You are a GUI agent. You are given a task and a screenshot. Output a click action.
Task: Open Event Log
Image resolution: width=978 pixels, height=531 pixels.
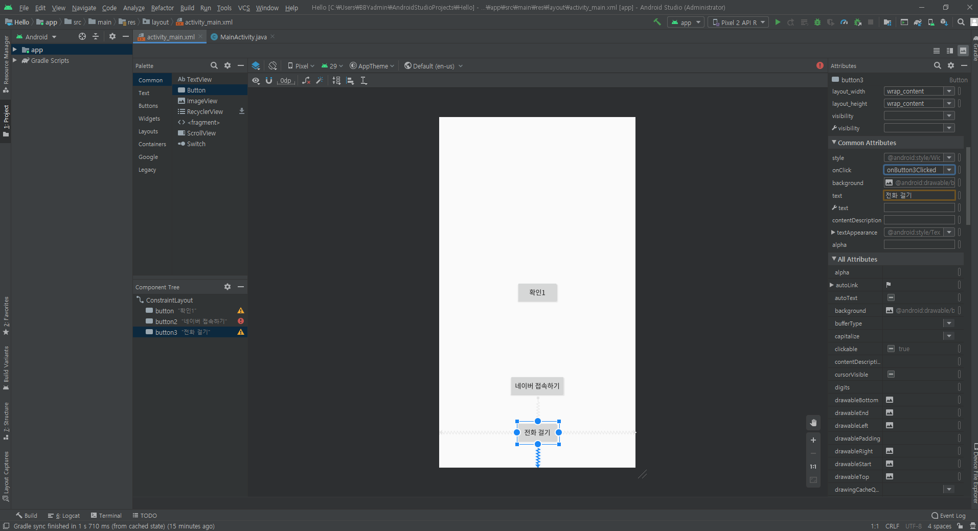tap(949, 516)
